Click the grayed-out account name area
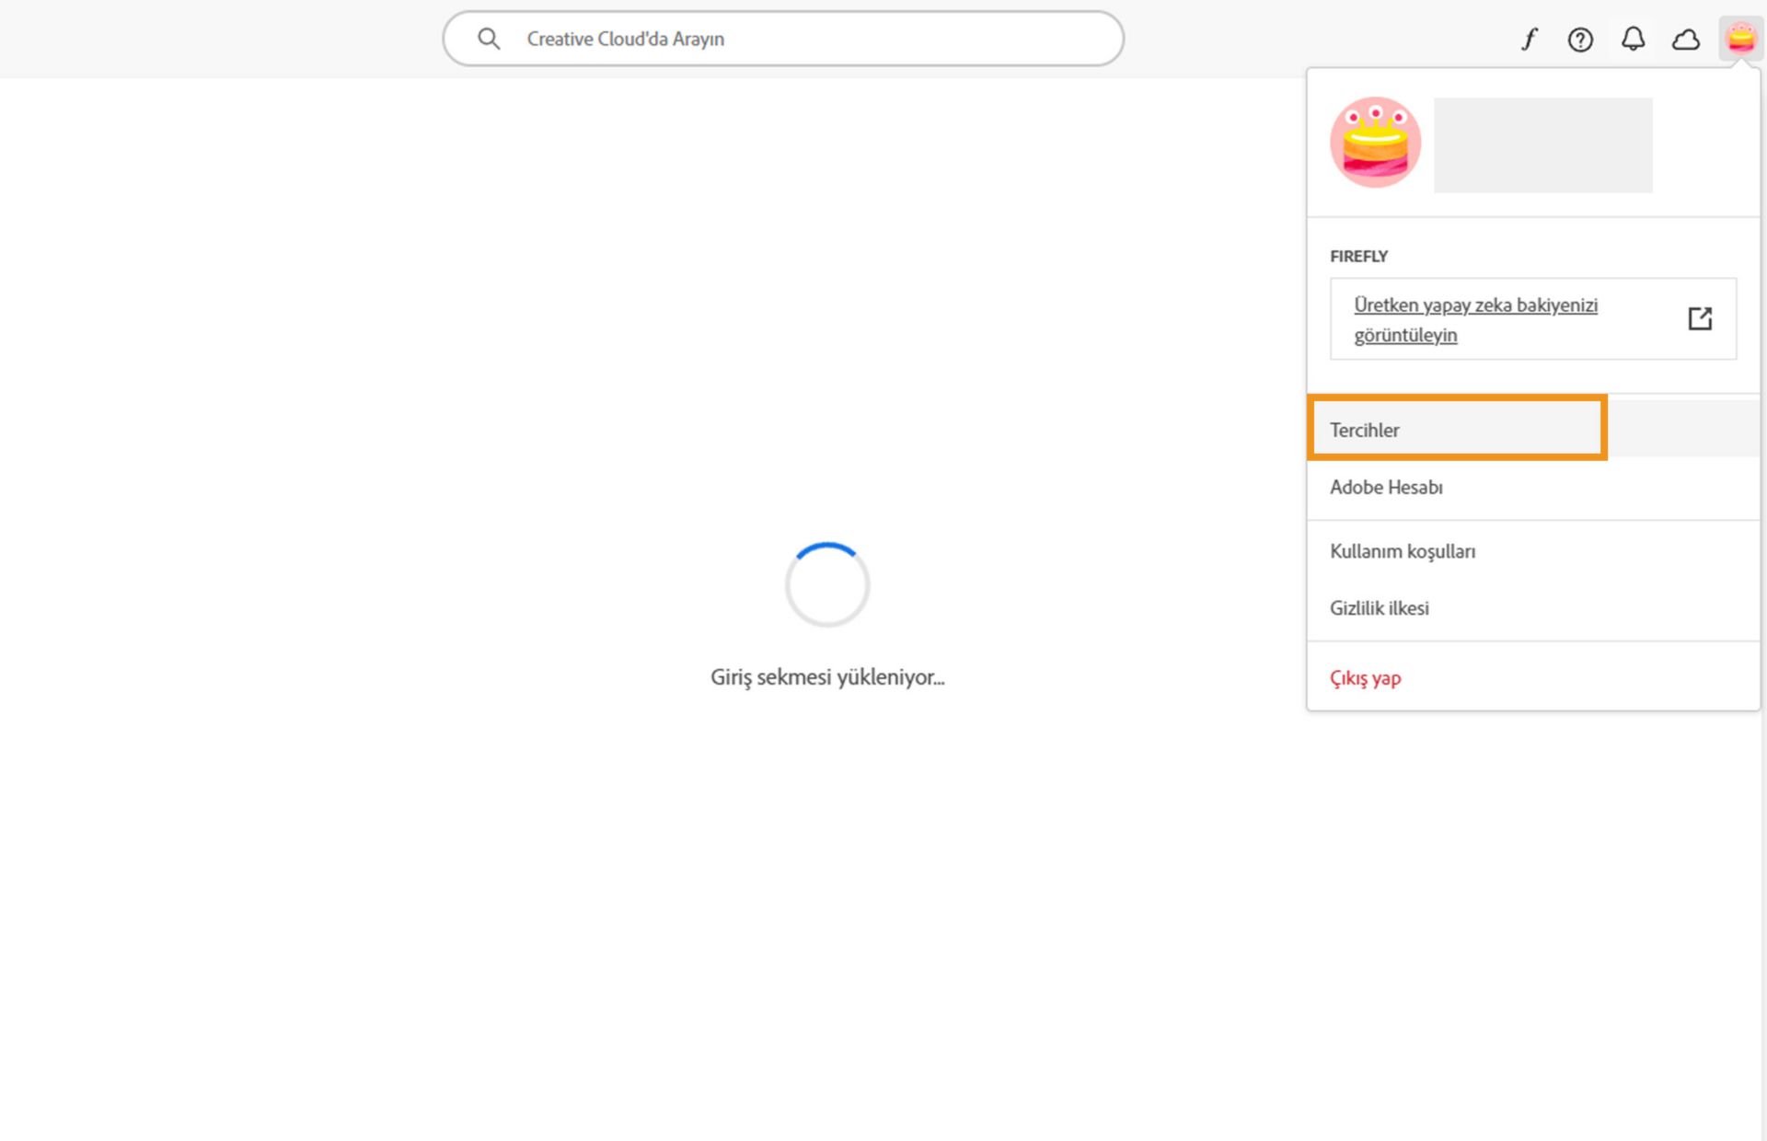Image resolution: width=1767 pixels, height=1141 pixels. pos(1542,144)
